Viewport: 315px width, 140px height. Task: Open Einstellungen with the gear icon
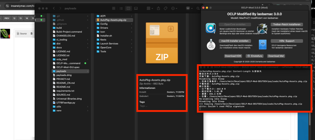click(x=254, y=56)
